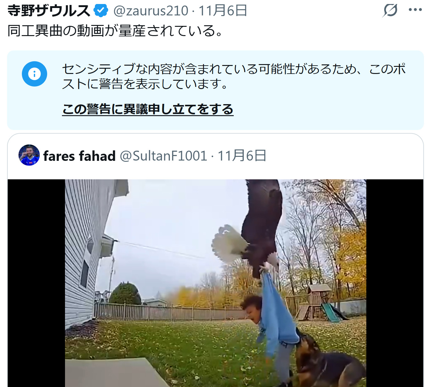Open the quoted post's 11月6日 timestamp

pos(242,156)
